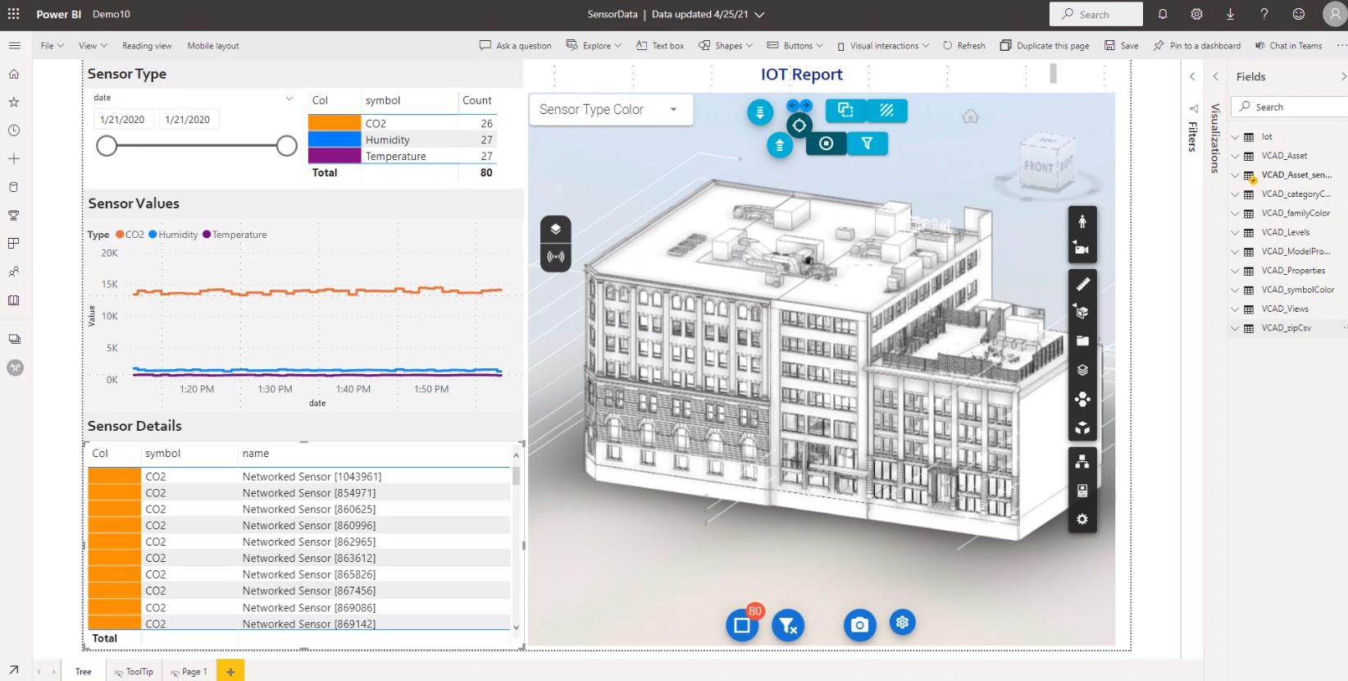
Task: Click the blue Humidity color swatch
Action: pyautogui.click(x=335, y=139)
